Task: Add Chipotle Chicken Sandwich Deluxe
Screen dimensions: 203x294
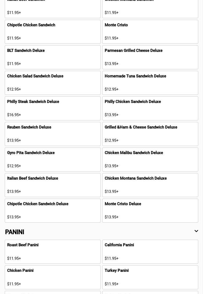Action: (53, 210)
